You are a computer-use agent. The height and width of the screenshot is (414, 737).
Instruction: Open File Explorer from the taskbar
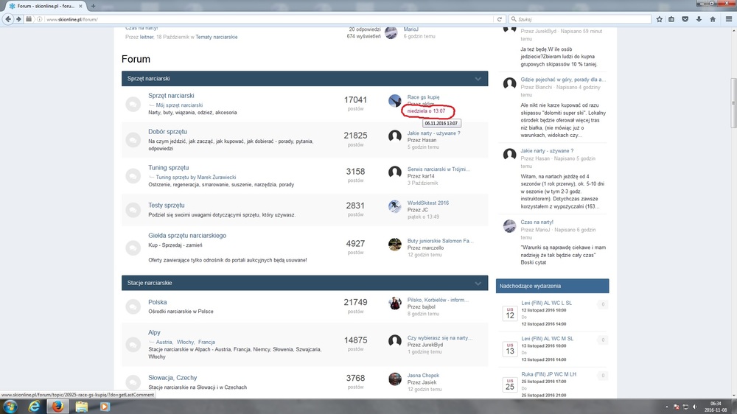pyautogui.click(x=81, y=407)
